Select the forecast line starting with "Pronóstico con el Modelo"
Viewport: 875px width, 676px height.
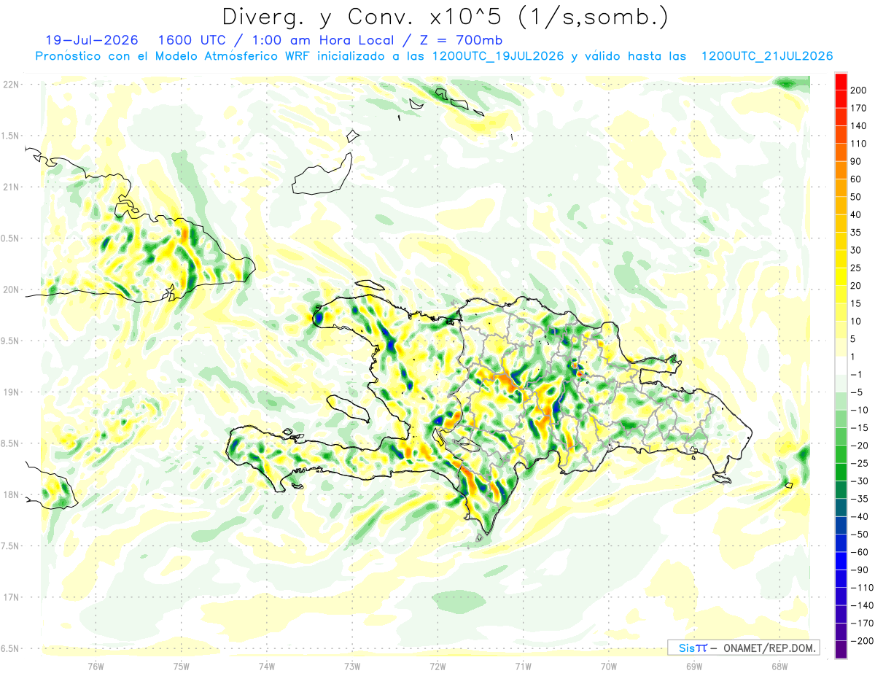(434, 56)
